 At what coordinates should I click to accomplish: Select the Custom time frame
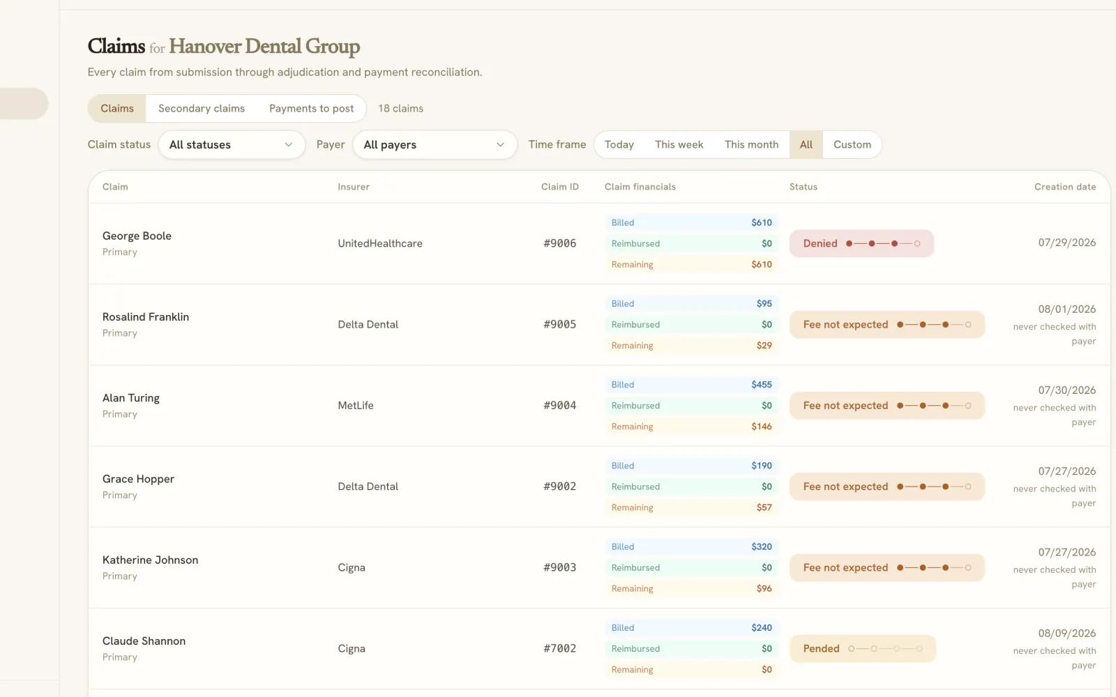click(x=852, y=145)
